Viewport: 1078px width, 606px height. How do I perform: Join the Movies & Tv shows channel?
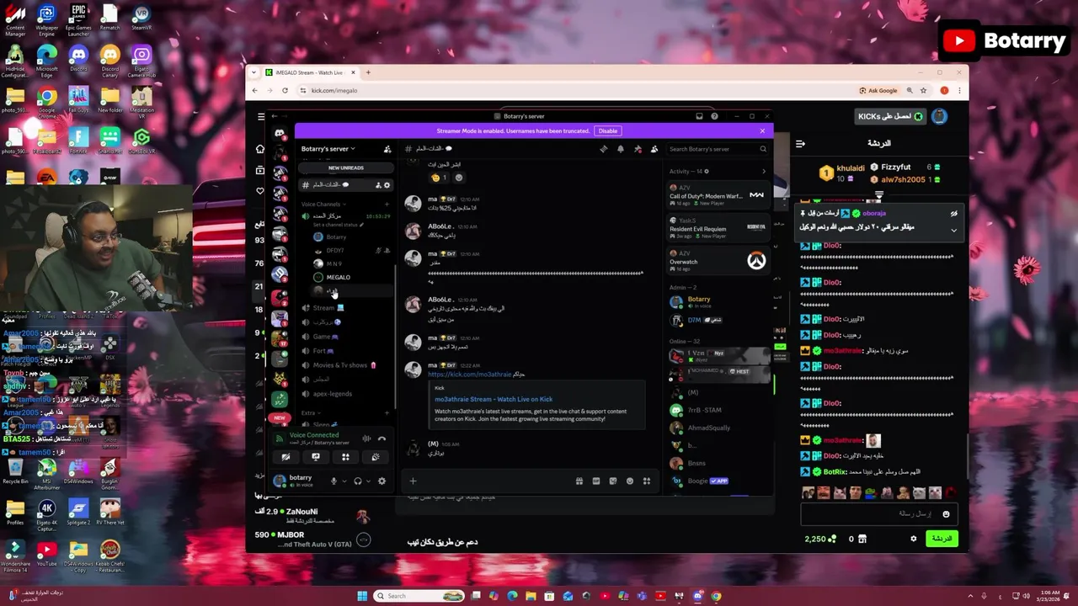click(x=346, y=365)
